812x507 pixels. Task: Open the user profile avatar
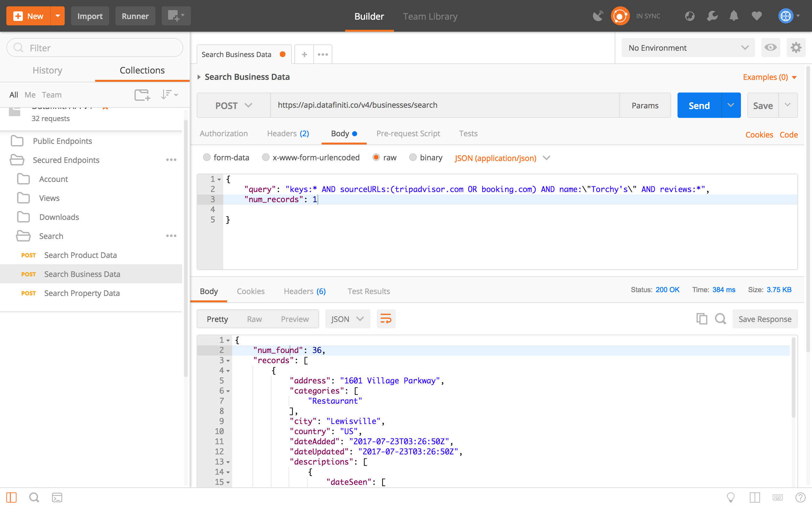tap(785, 16)
